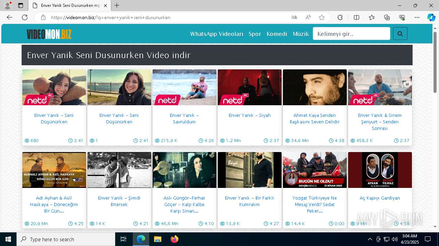Open Edge Settings and more menu

point(417,17)
